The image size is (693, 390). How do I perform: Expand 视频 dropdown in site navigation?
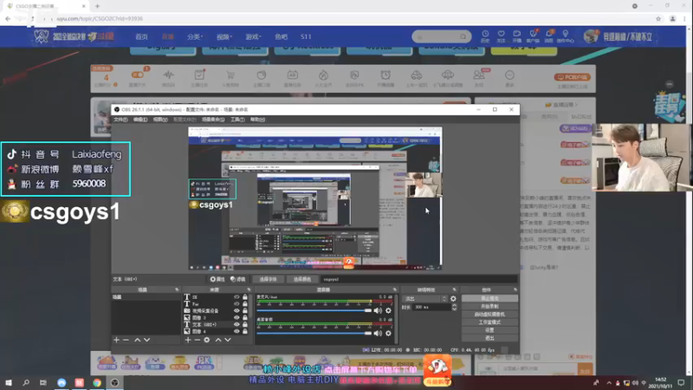coord(224,36)
